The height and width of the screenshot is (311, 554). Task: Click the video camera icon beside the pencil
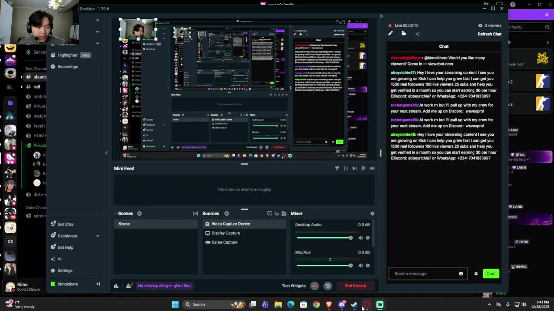pyautogui.click(x=404, y=34)
